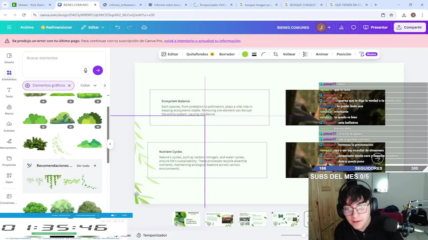The image size is (428, 240).
Task: Open the analytics bar chart icon
Action: pyautogui.click(x=341, y=27)
